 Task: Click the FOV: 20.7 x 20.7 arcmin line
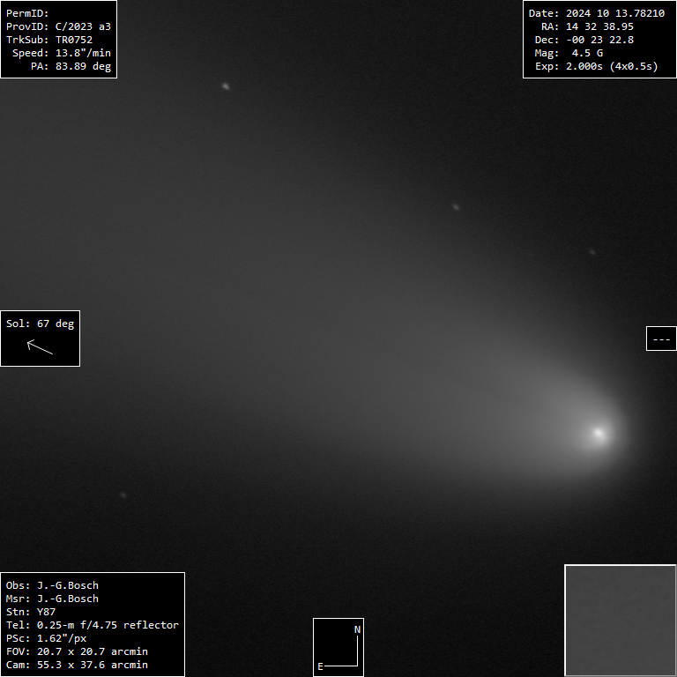point(77,651)
